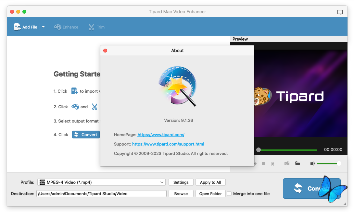Viewport: 354px width, 212px height.
Task: Open the support.html Support link
Action: 168,144
